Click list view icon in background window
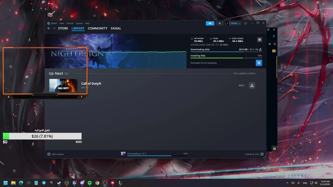The width and height of the screenshot is (333, 187). [x=270, y=44]
